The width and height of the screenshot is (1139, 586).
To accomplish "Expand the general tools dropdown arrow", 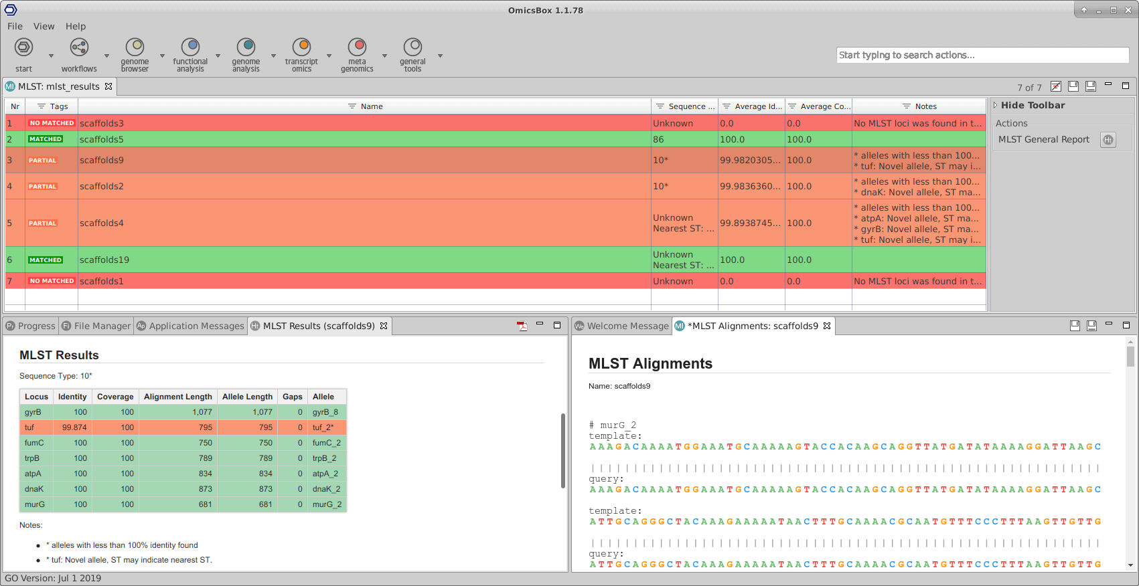I will tap(440, 56).
